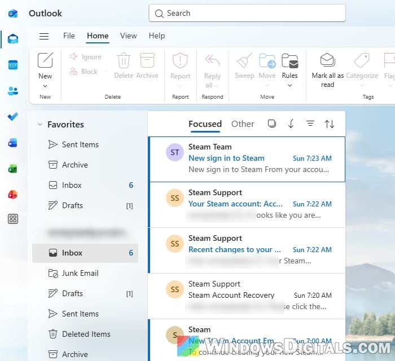The width and height of the screenshot is (395, 361).
Task: Open Drafts folder under the account
Action: pyautogui.click(x=86, y=293)
